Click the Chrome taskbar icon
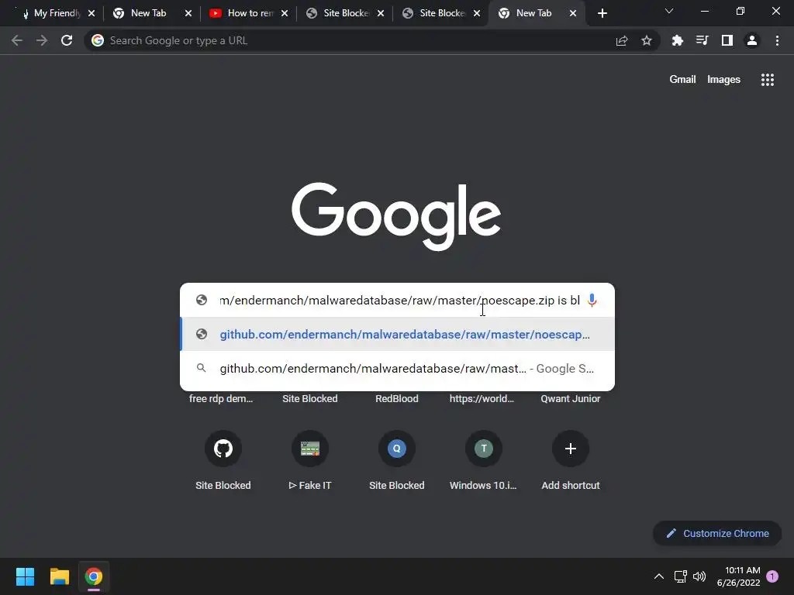 click(94, 576)
